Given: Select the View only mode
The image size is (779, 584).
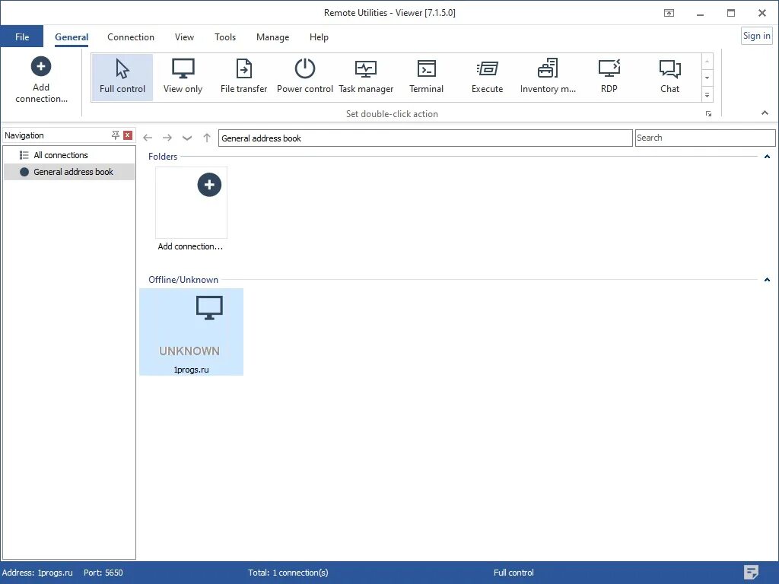Looking at the screenshot, I should point(183,76).
